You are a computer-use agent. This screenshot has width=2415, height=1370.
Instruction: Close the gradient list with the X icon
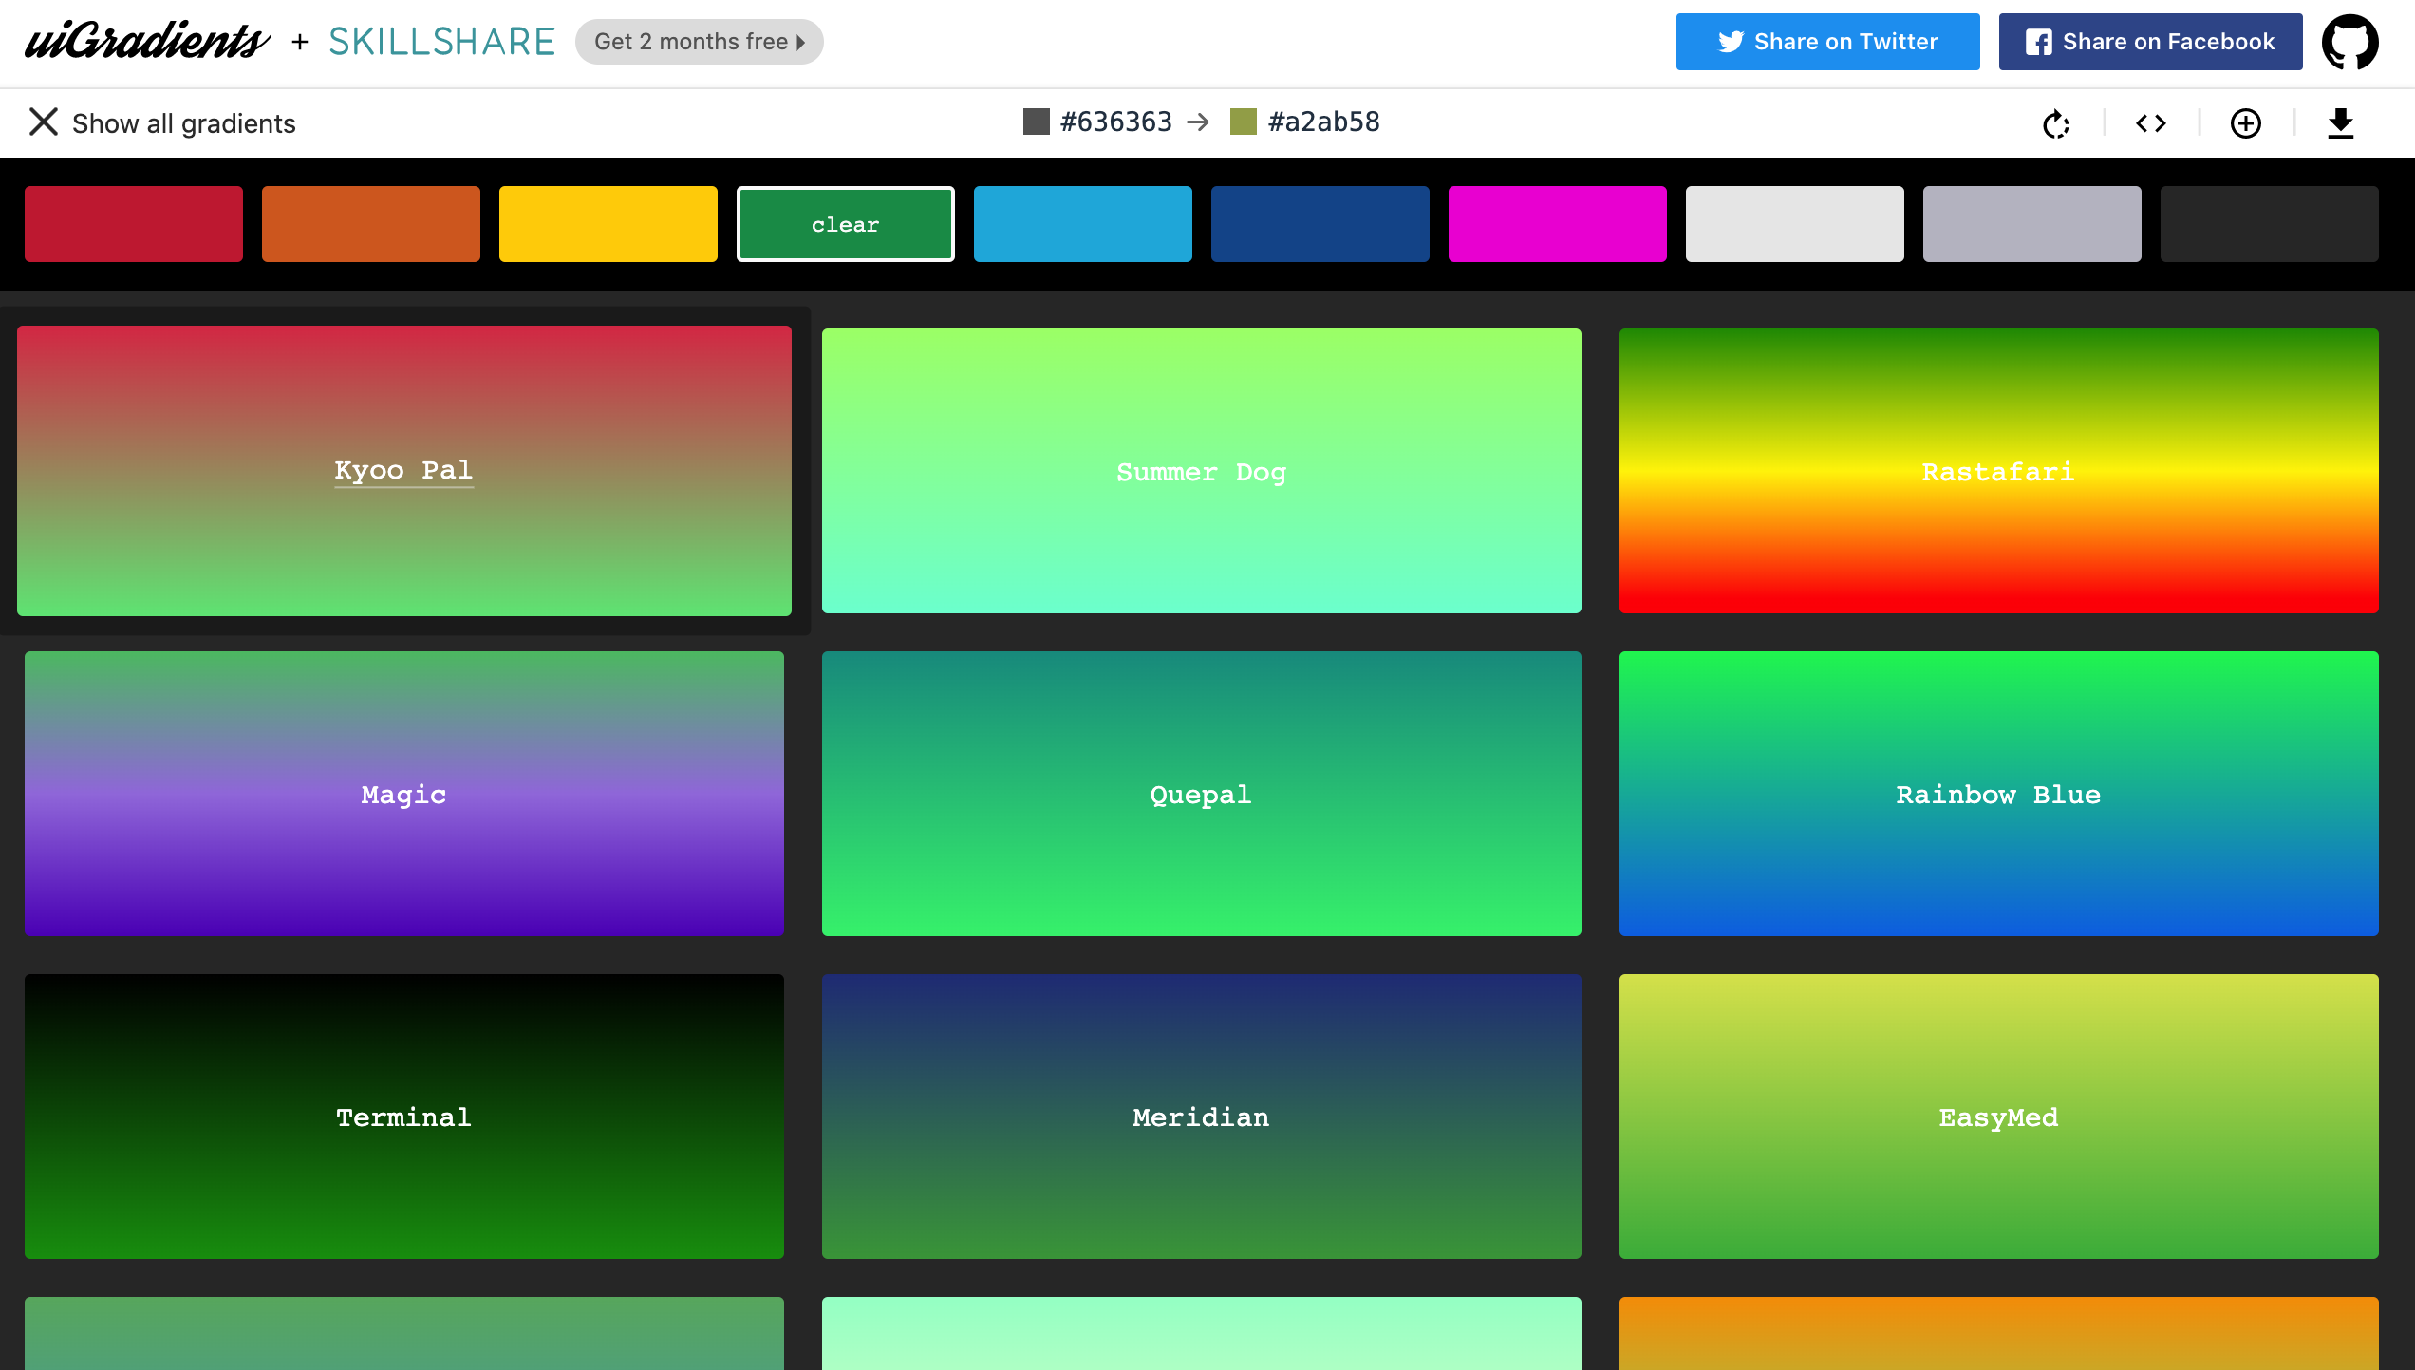pyautogui.click(x=44, y=122)
